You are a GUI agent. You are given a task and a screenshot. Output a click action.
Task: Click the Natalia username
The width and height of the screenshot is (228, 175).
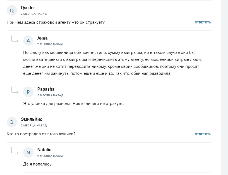tap(44, 150)
